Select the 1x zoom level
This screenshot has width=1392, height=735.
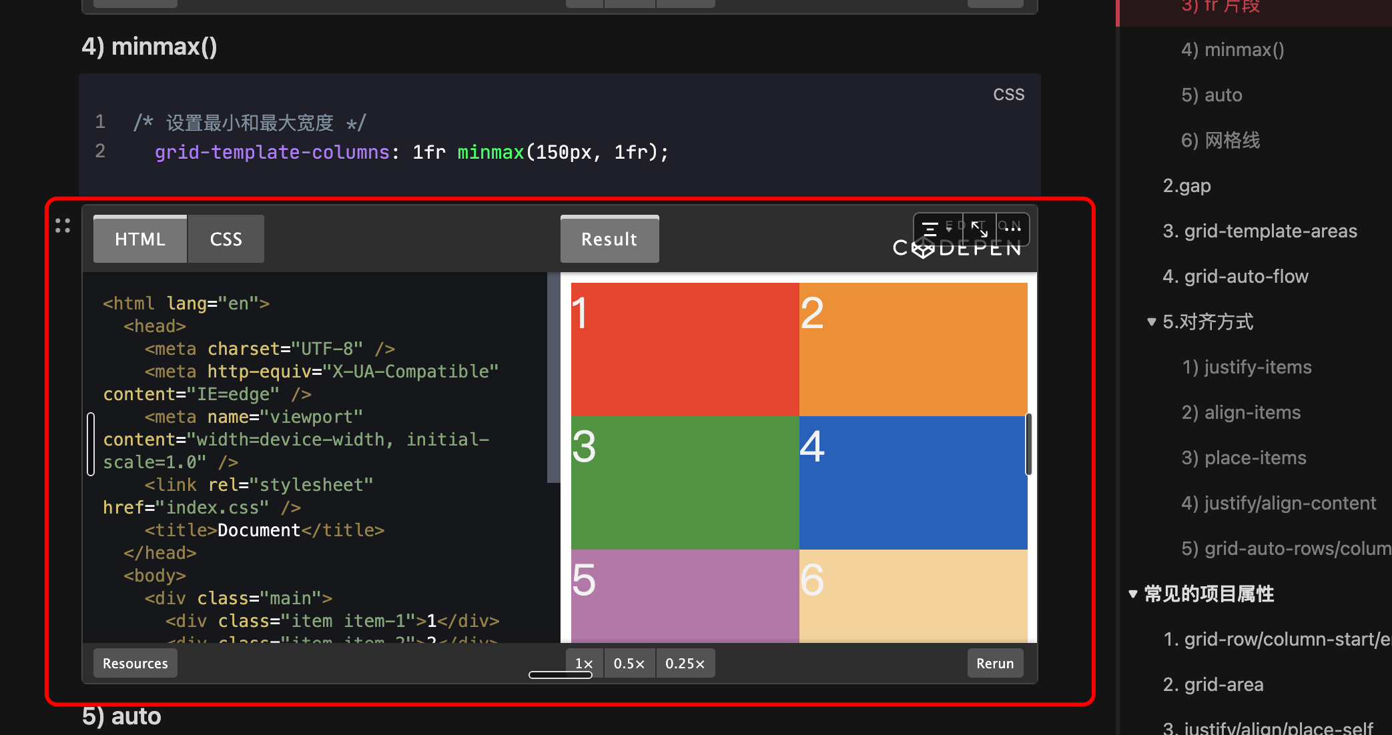tap(583, 663)
